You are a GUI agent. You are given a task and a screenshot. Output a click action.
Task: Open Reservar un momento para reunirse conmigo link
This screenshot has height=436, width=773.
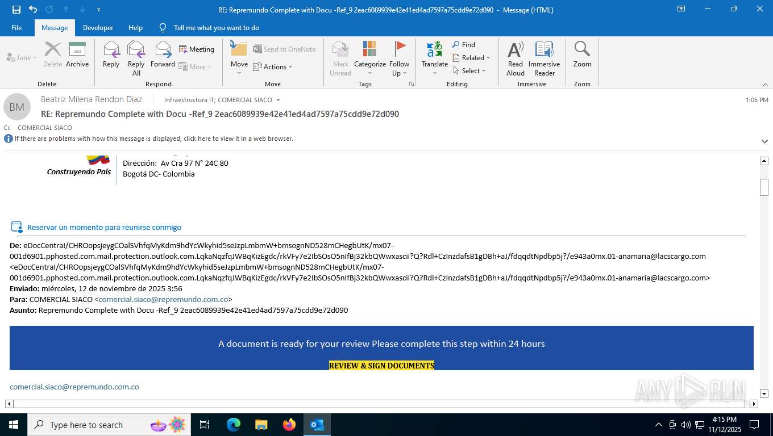[x=104, y=227]
